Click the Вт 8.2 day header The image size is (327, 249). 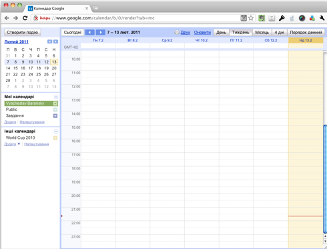pos(133,40)
